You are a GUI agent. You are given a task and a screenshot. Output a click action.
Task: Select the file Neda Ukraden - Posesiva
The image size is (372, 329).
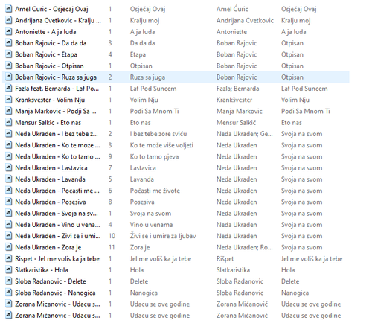coord(51,202)
